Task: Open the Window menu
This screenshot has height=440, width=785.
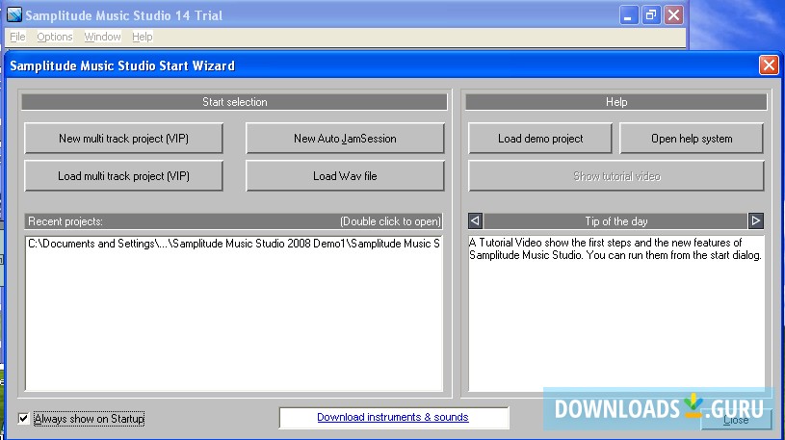Action: (x=102, y=37)
